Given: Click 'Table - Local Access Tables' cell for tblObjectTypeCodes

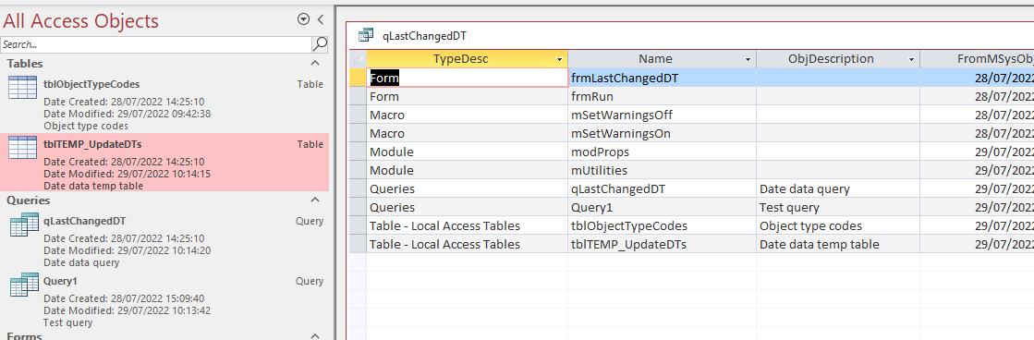Looking at the screenshot, I should click(x=467, y=225).
